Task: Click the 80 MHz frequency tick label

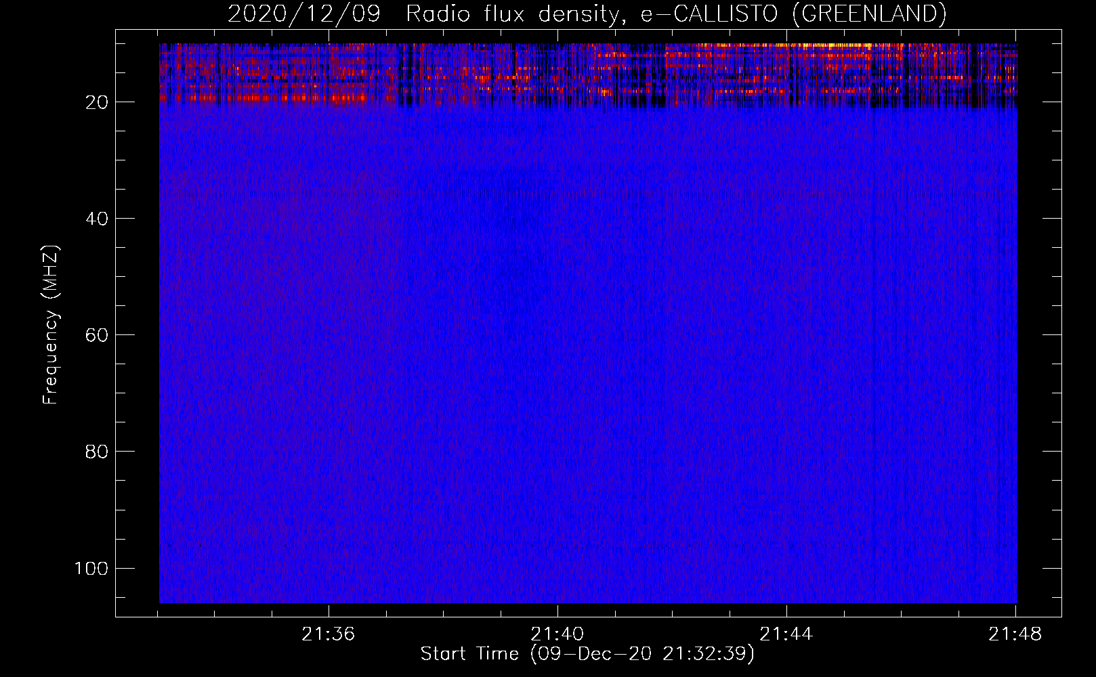Action: pos(97,452)
